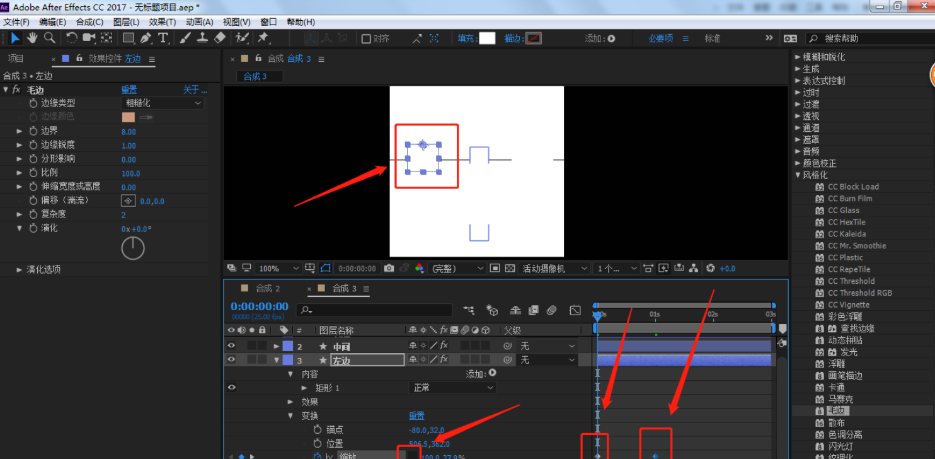
Task: Take a snapshot with camera icon
Action: (389, 269)
